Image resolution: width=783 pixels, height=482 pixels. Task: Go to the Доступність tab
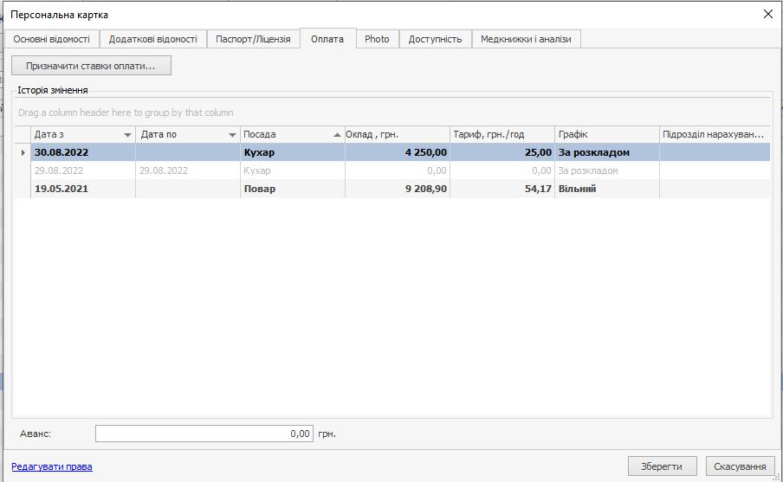coord(435,39)
